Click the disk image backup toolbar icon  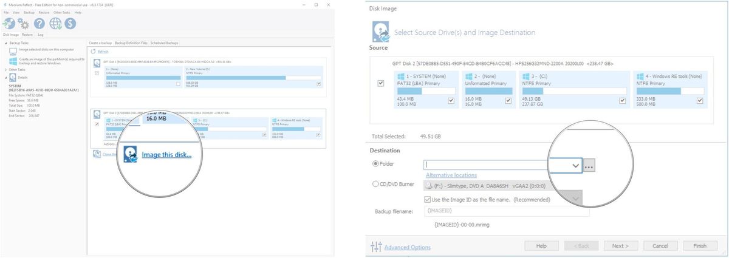(9, 24)
